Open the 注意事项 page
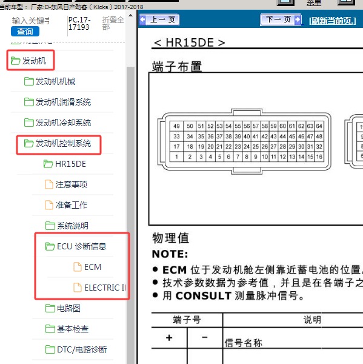The image size is (363, 364). point(72,184)
